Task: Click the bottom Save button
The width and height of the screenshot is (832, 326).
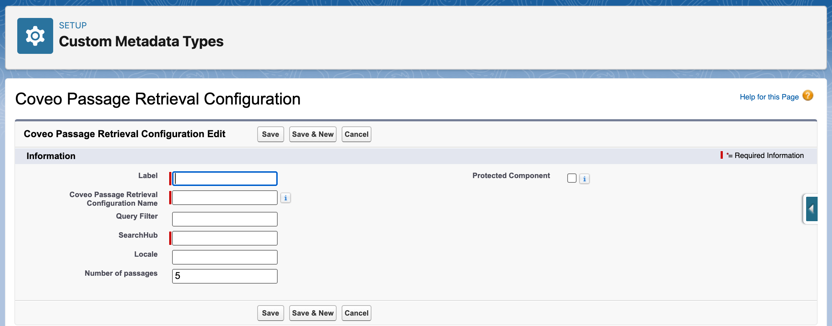Action: point(271,313)
